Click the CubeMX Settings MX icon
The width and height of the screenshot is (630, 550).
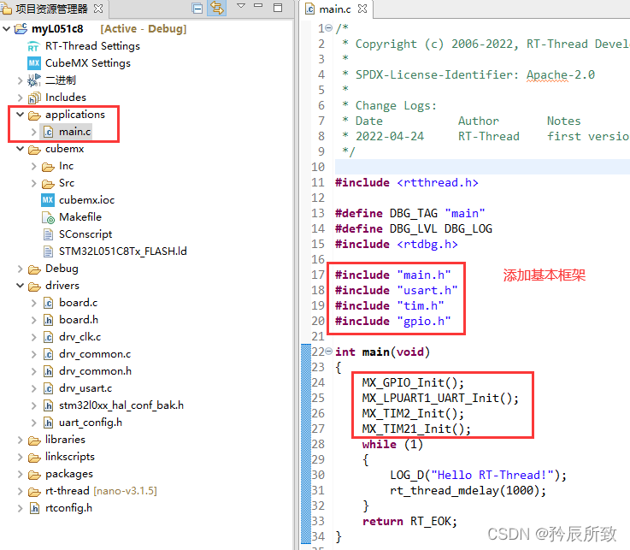point(33,63)
